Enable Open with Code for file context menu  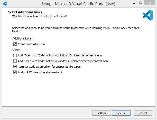[15, 55]
